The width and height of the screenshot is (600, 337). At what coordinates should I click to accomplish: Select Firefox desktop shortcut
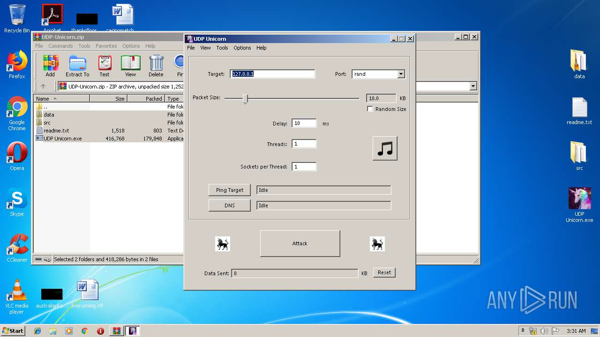(17, 65)
